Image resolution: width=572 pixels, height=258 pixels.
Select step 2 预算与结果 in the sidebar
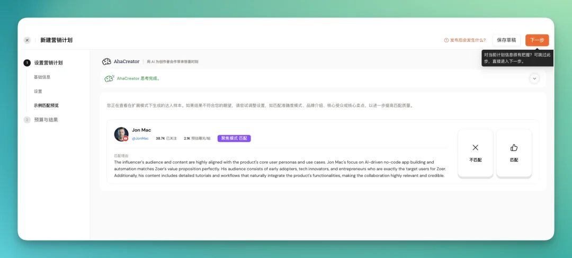[x=46, y=120]
